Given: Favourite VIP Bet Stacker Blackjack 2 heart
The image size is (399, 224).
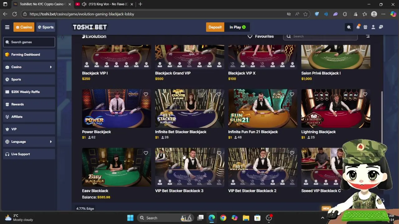Looking at the screenshot, I should [x=292, y=153].
